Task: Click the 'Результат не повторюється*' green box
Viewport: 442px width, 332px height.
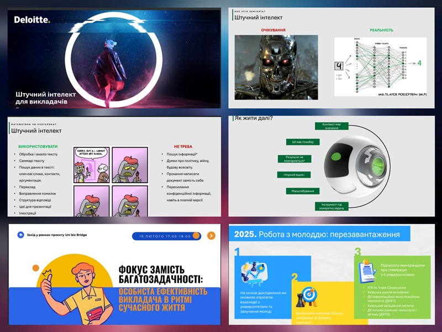Action: [294, 159]
